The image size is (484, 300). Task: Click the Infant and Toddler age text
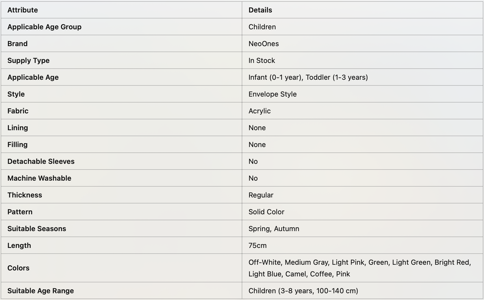click(x=308, y=77)
